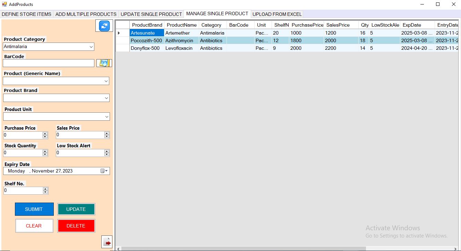The image size is (461, 251).
Task: Click the barcode search magnifier icon
Action: click(x=104, y=63)
